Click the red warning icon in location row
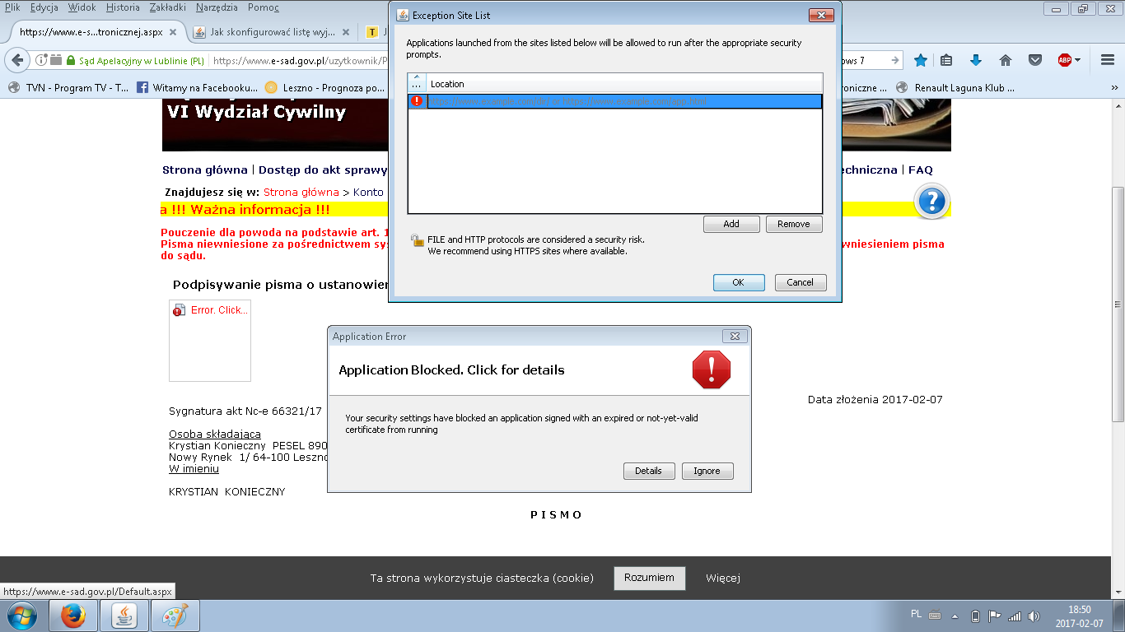Screen dimensions: 1125x632 point(417,101)
